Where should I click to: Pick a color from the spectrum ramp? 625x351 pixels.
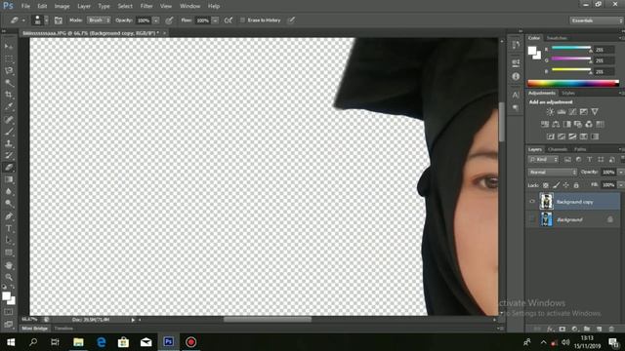click(x=573, y=83)
